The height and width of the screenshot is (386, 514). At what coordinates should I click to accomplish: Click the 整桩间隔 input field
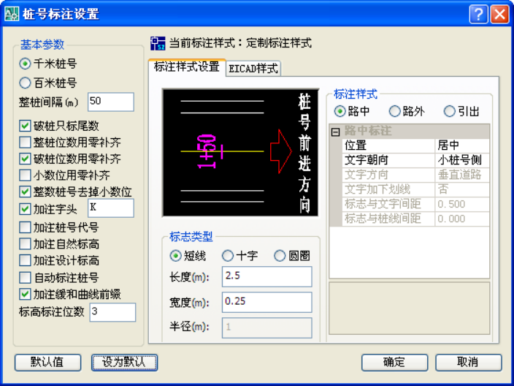click(110, 102)
